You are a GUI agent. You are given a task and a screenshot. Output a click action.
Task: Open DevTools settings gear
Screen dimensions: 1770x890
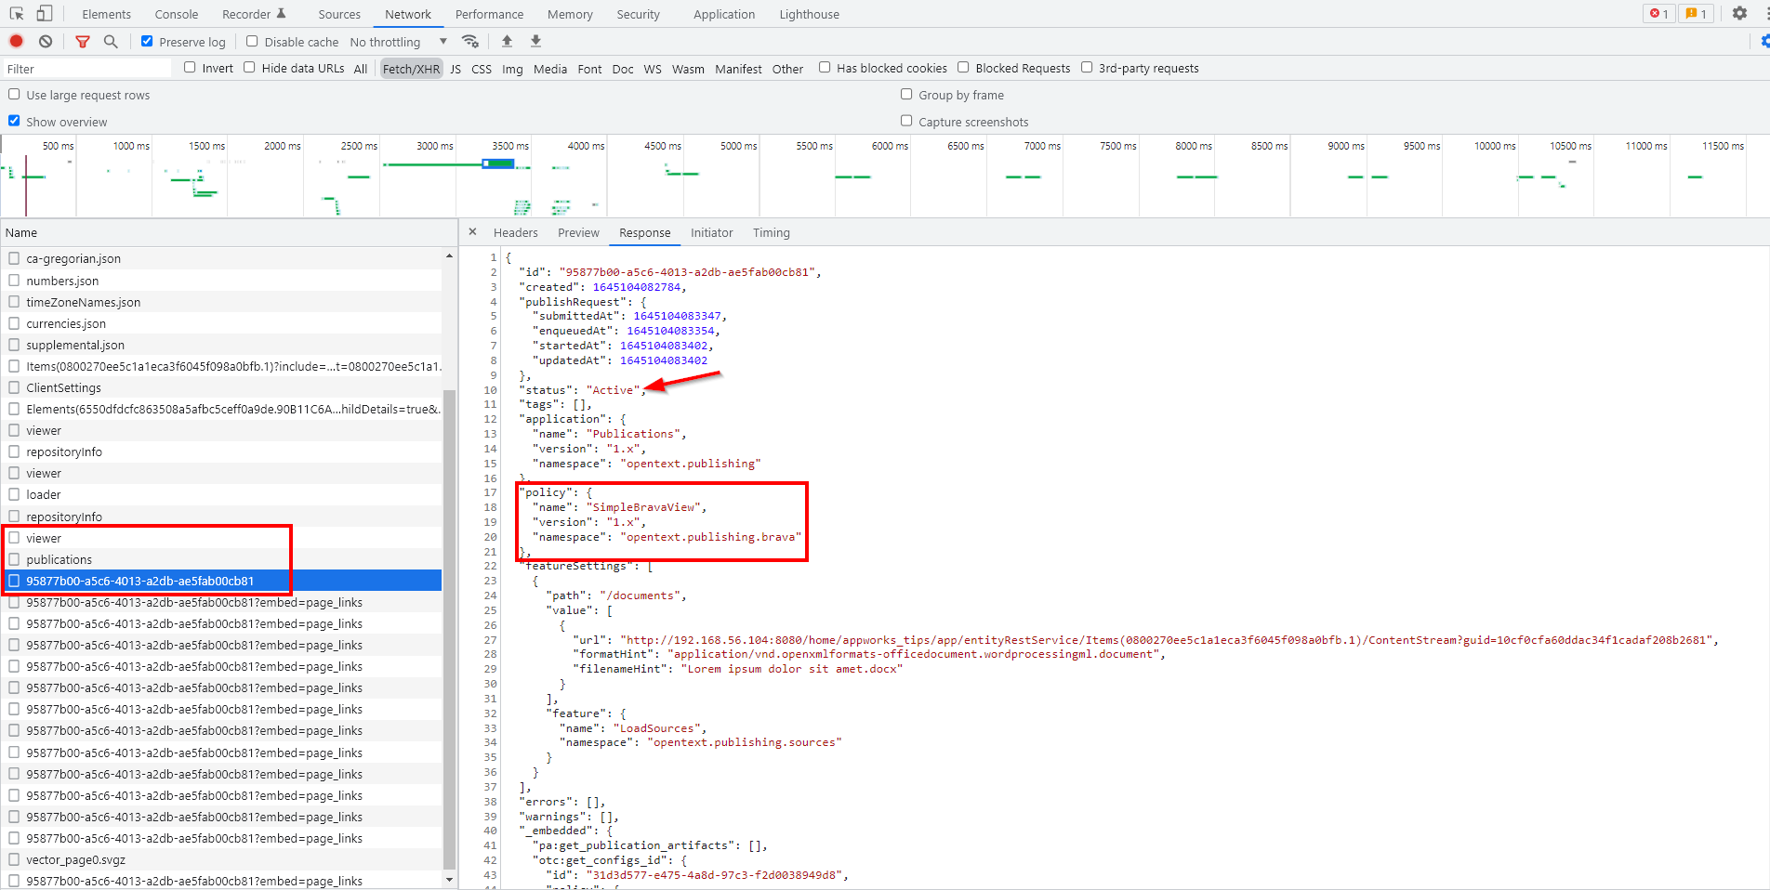pos(1739,14)
